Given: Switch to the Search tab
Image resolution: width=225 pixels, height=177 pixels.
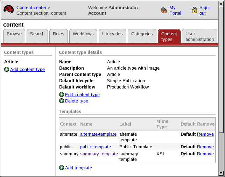Looking at the screenshot, I should point(37,36).
